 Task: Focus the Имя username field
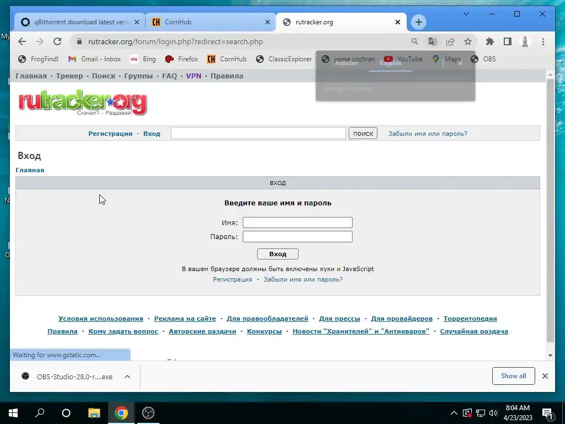click(x=297, y=222)
